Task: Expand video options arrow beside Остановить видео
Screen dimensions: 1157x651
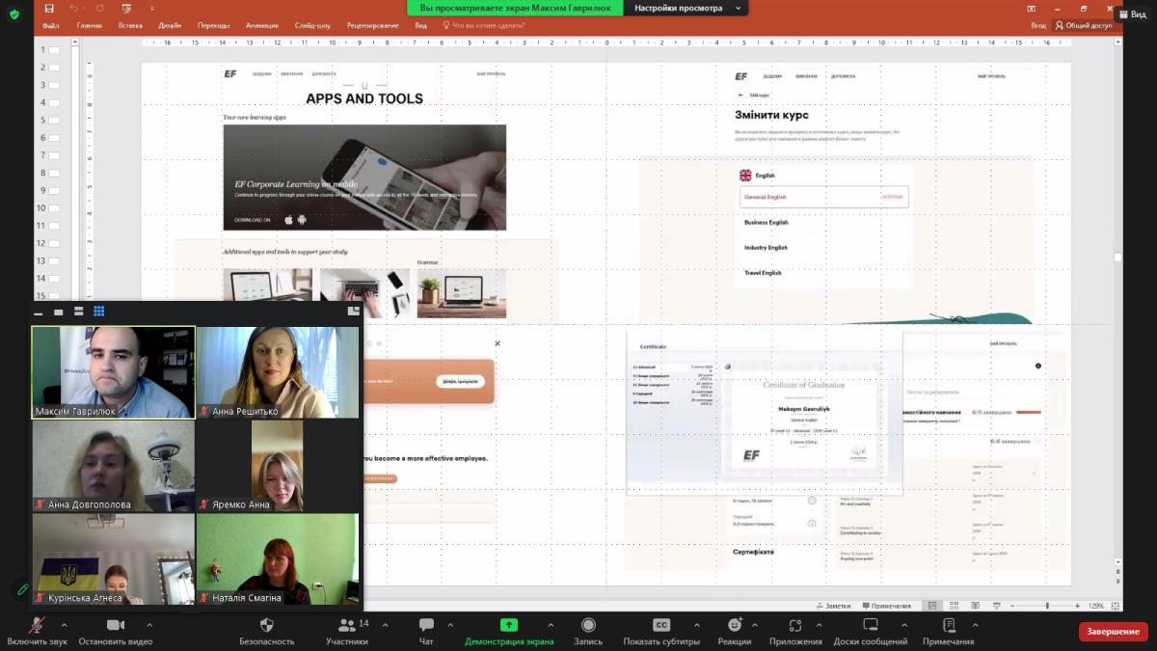Action: coord(148,624)
